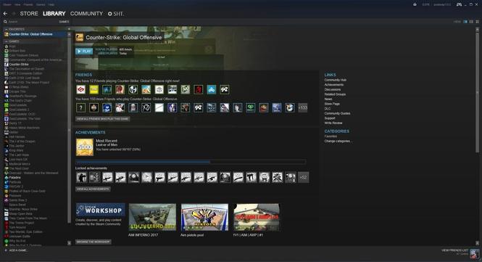This screenshot has height=262, width=482.
Task: Open the question mark friend avatar
Action: (x=81, y=107)
